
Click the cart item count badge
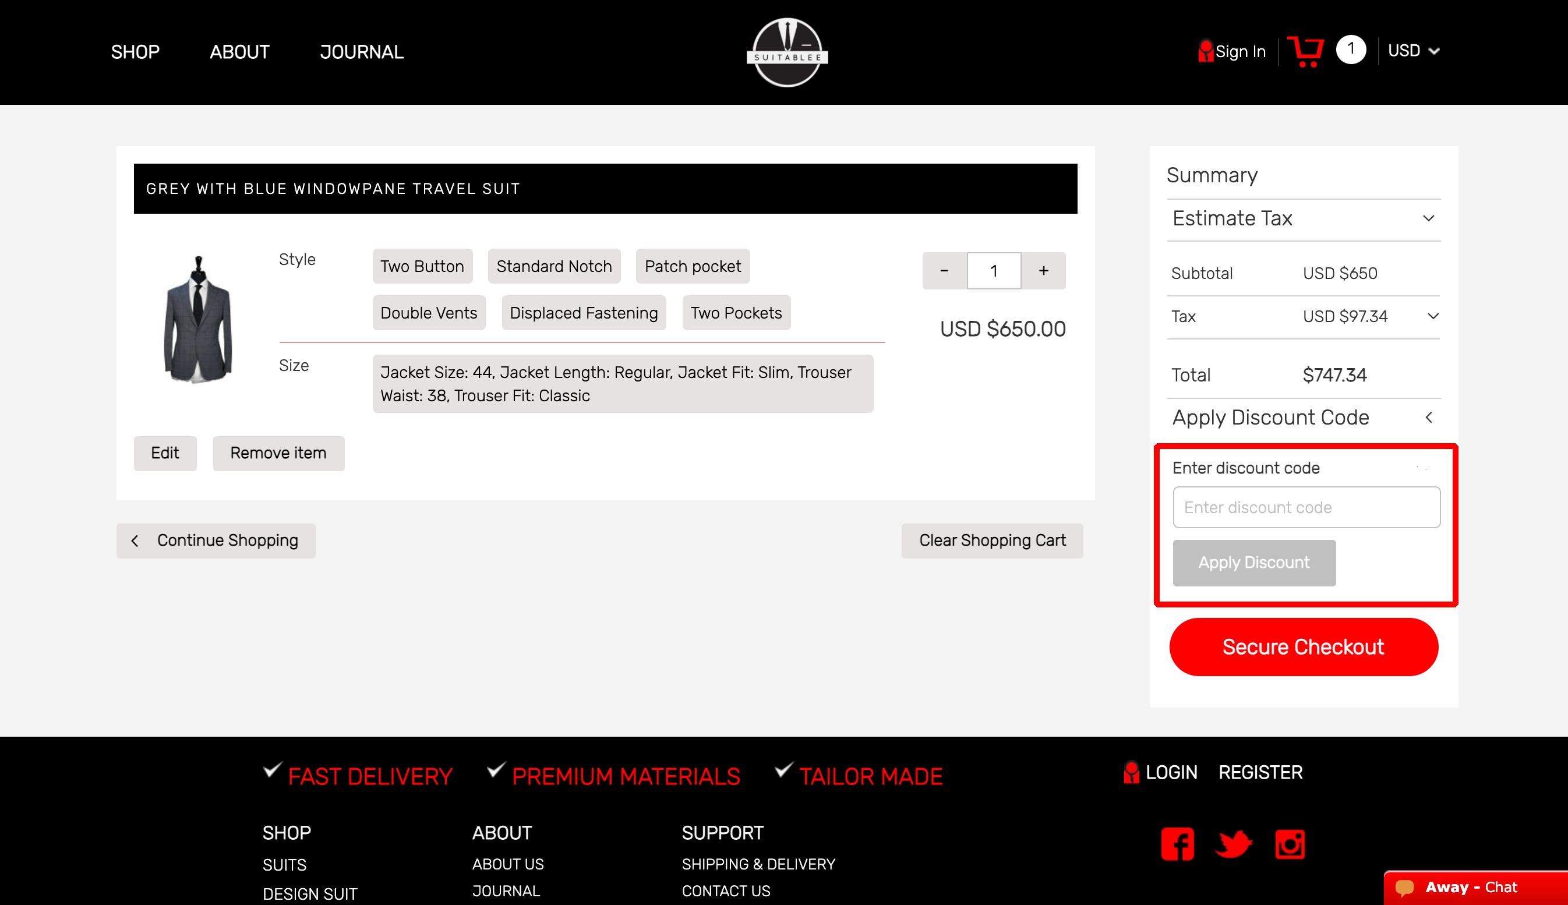(x=1351, y=50)
